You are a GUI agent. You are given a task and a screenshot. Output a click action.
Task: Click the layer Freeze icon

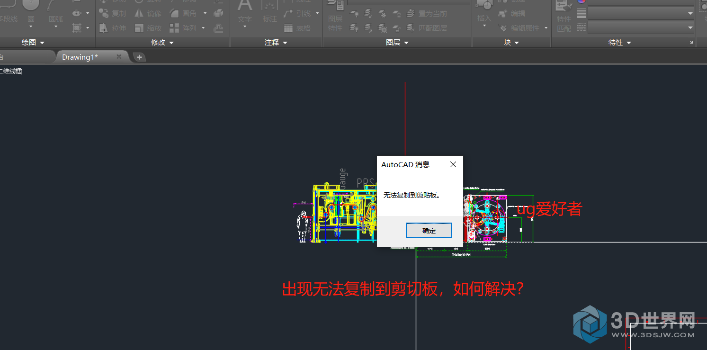point(383,14)
